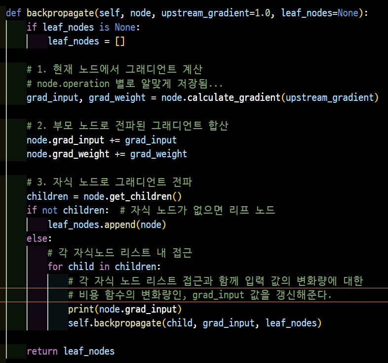
Task: Click the recursive self.backpropagate call line
Action: [195, 323]
